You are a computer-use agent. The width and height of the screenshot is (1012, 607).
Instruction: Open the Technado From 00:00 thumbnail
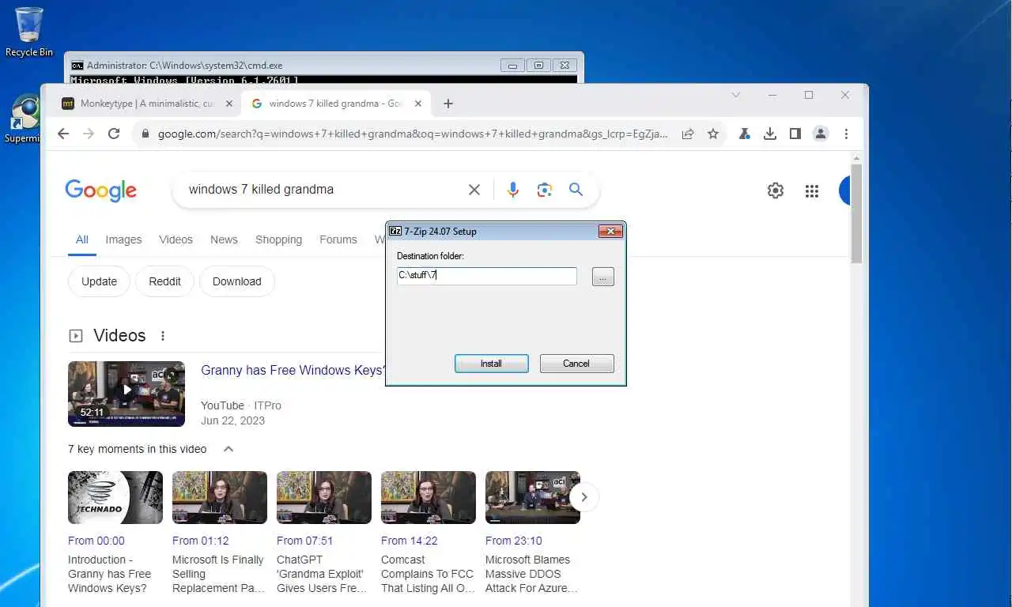click(x=115, y=497)
